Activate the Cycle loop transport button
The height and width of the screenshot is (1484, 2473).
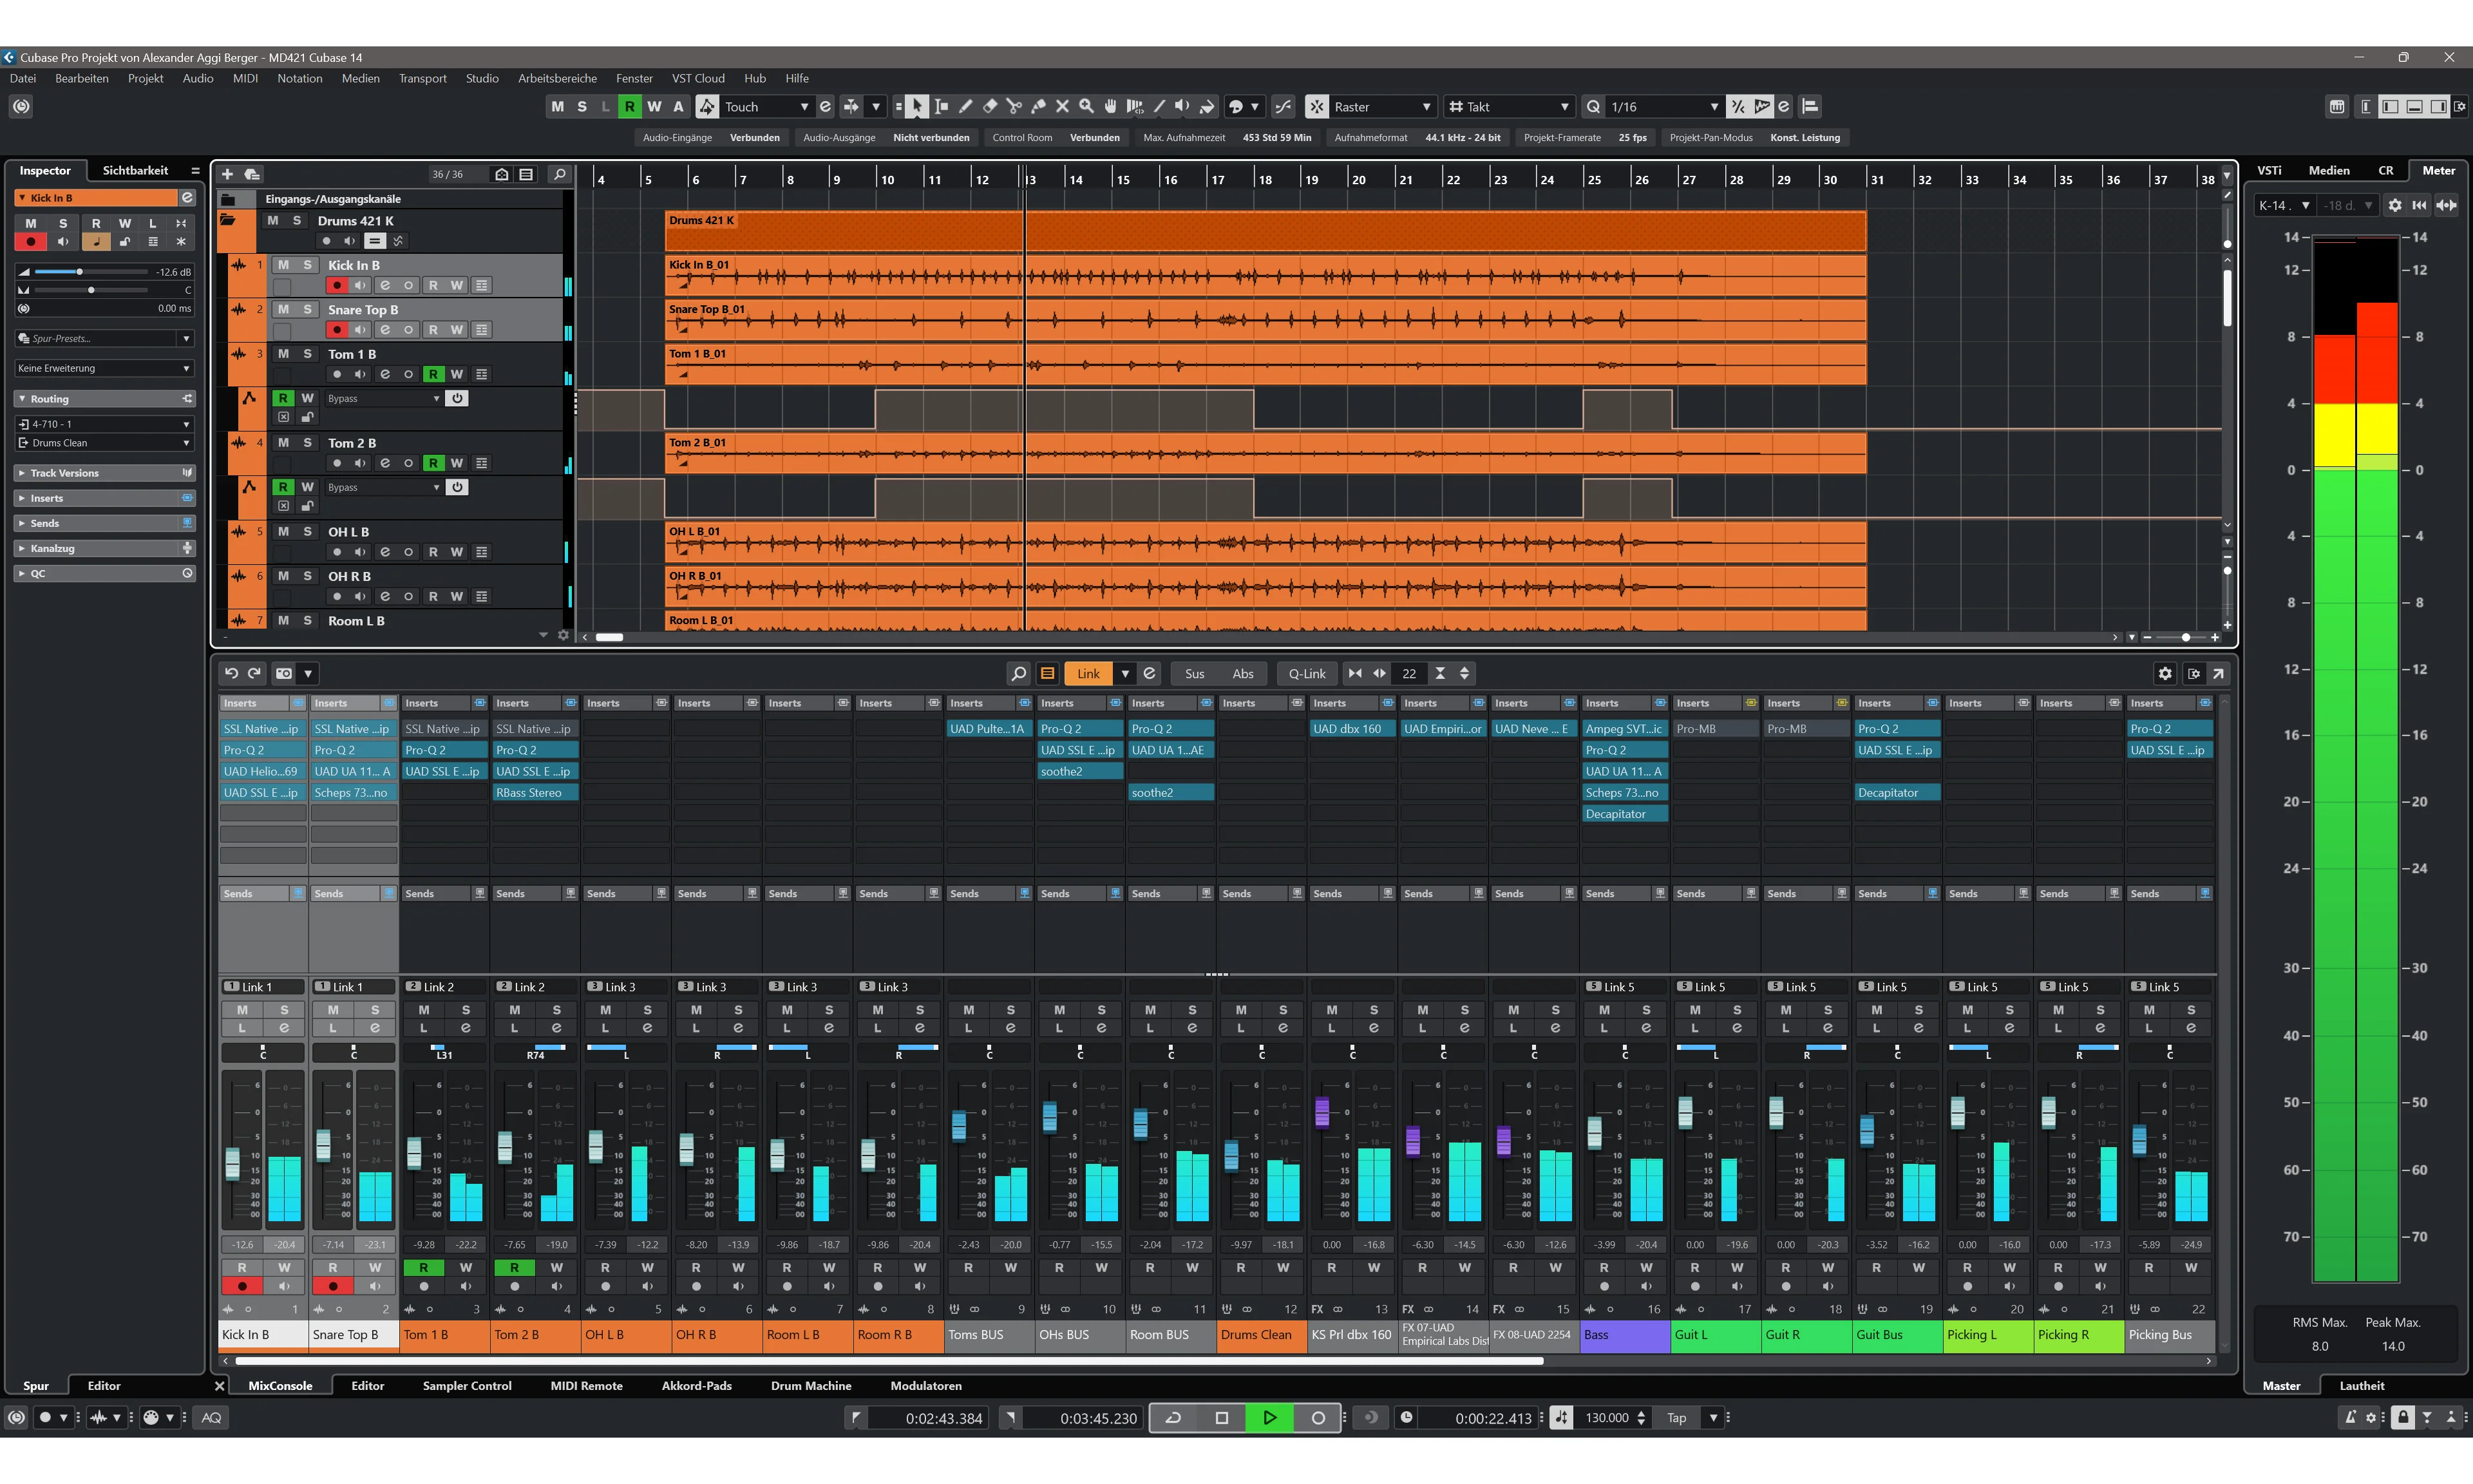tap(1173, 1417)
